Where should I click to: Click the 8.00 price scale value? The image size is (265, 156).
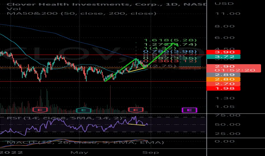pos(225,26)
